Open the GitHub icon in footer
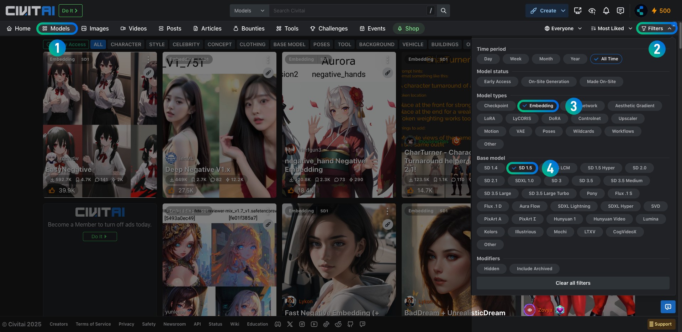The image size is (682, 332). [350, 324]
